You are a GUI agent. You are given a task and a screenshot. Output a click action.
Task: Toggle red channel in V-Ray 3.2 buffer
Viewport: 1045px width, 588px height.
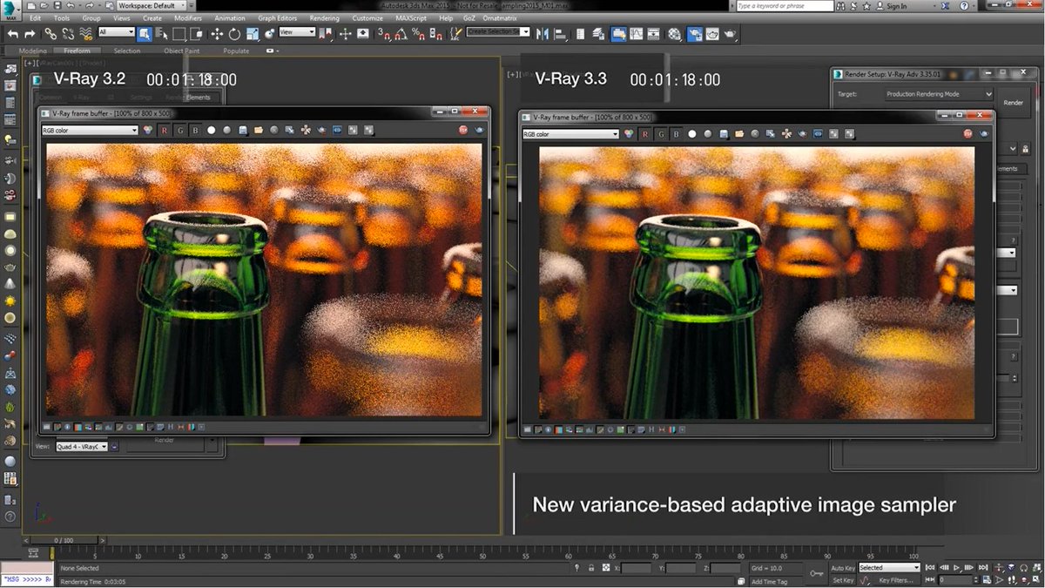coord(164,130)
